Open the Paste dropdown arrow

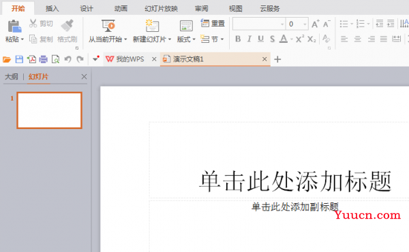(x=22, y=39)
